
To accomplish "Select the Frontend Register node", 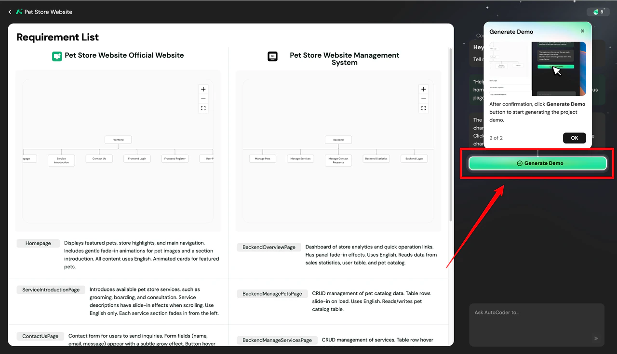I will point(174,158).
